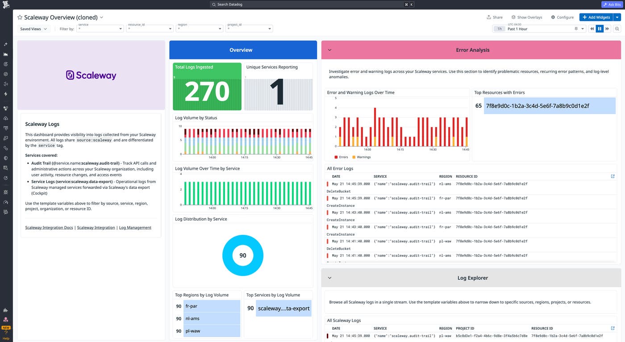Screen dimensions: 625x342
Task: Open export icon on All Scaleway Logs
Action: tap(612, 328)
